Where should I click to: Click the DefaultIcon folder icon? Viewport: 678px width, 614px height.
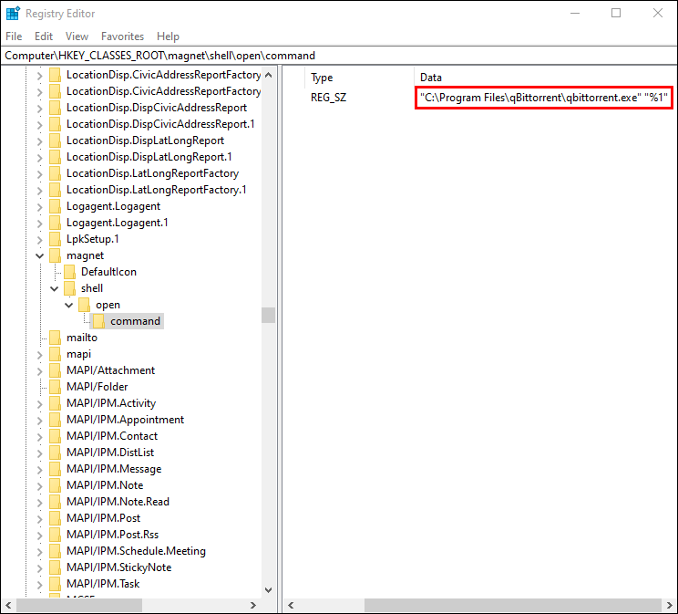pos(69,272)
